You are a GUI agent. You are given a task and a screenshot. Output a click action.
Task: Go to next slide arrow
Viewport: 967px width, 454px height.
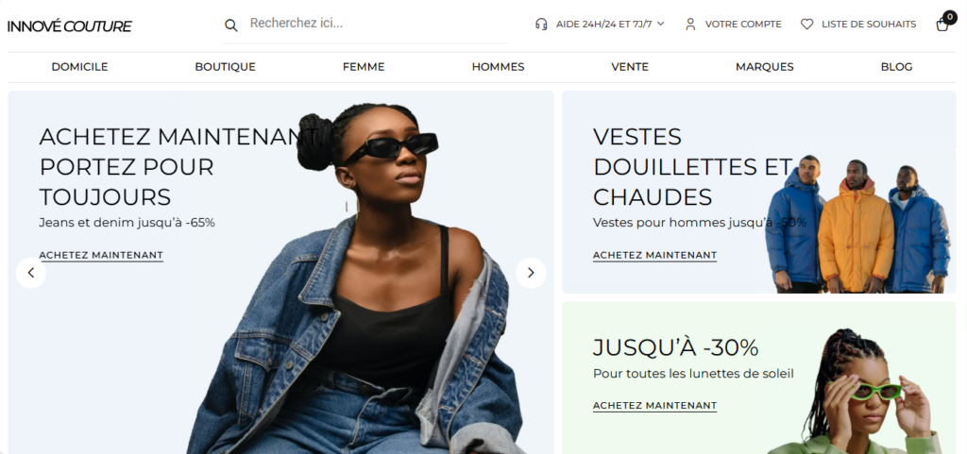[531, 273]
